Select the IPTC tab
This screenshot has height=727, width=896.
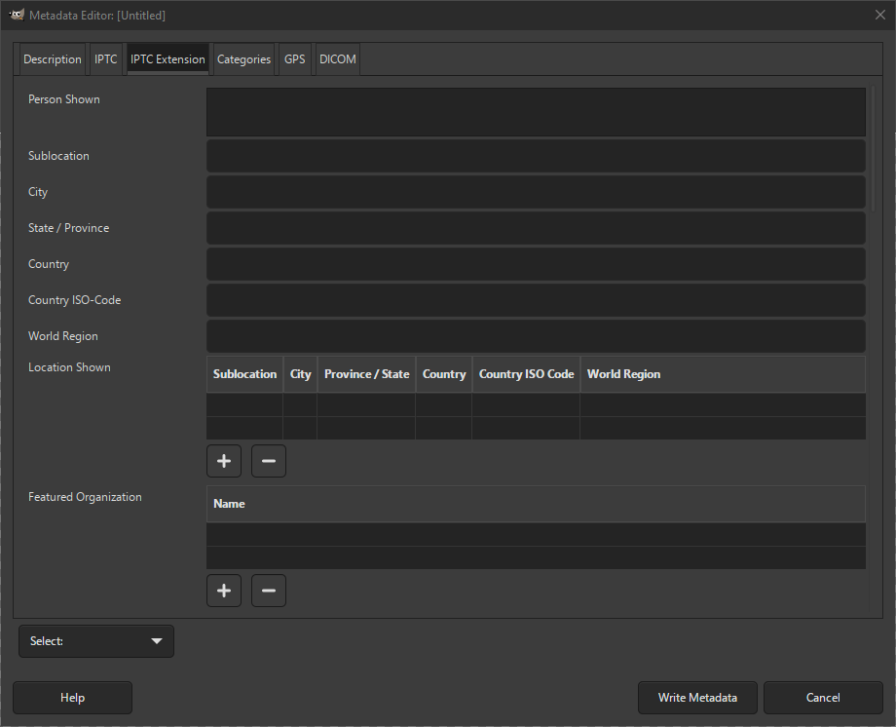click(x=105, y=58)
